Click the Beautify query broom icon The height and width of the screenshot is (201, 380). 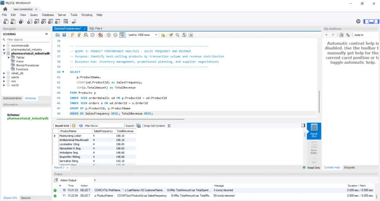[x=171, y=35]
